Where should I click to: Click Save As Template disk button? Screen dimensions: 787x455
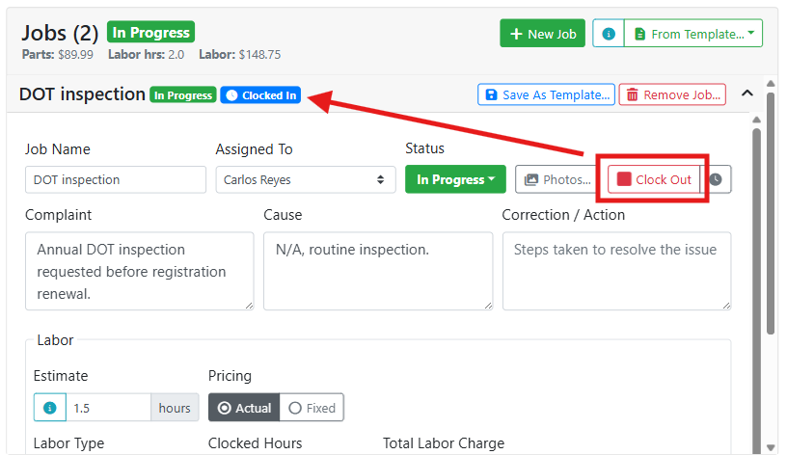pos(546,94)
